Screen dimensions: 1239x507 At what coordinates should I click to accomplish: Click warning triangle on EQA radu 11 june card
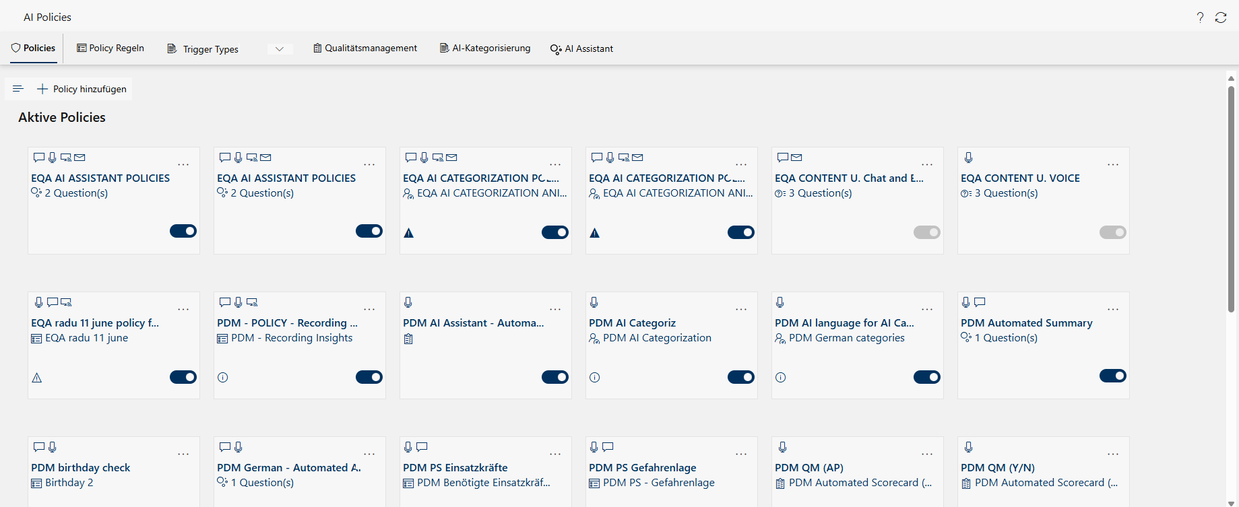37,378
